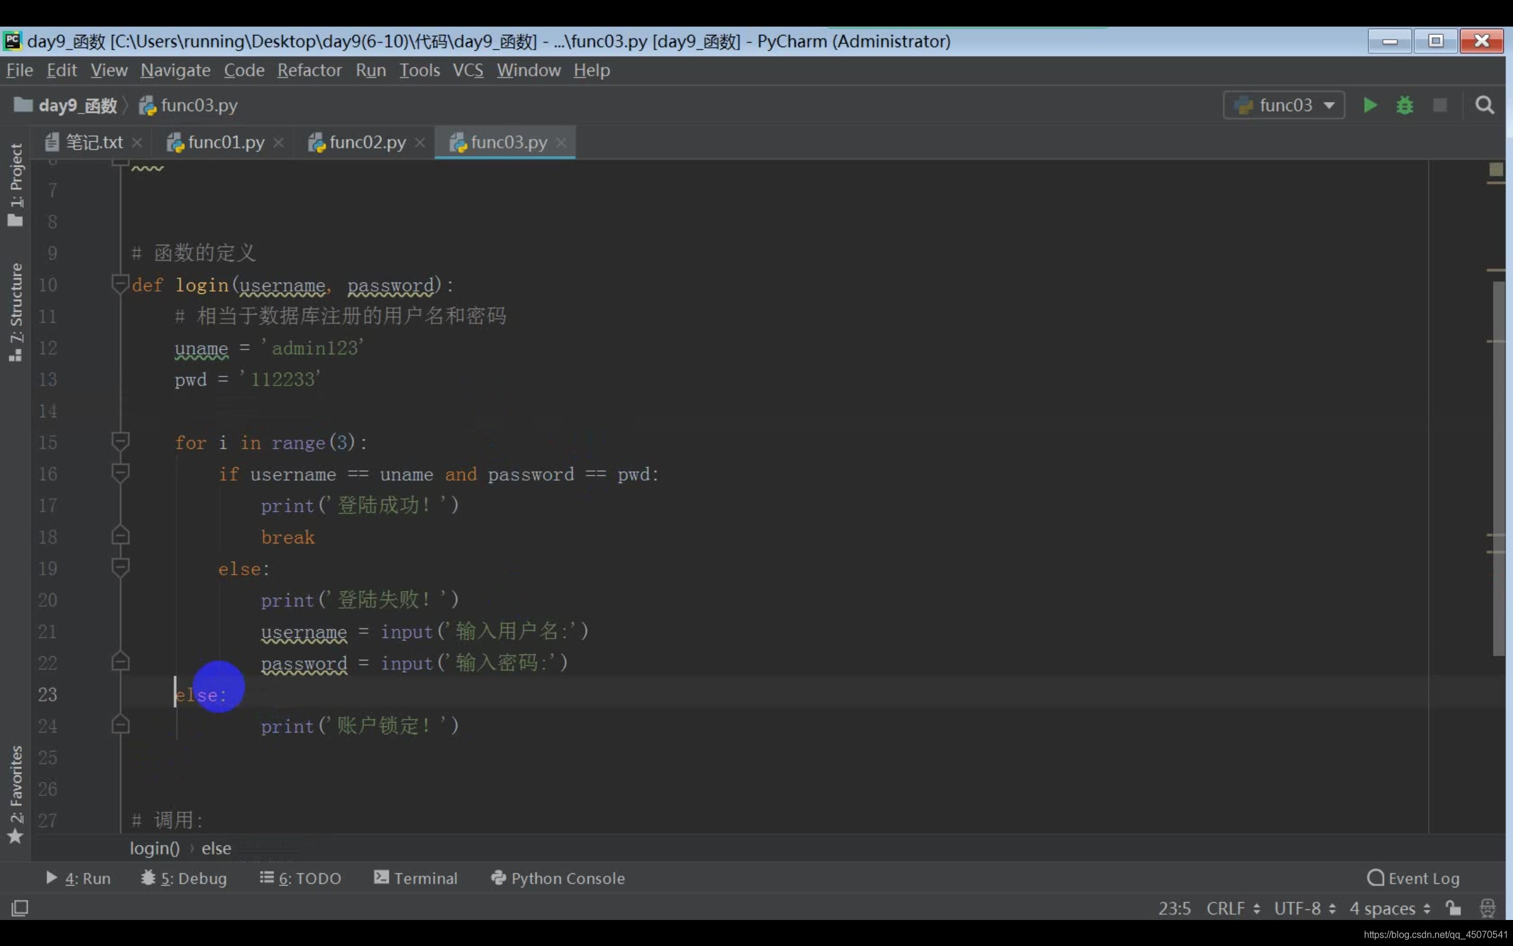Run func03 with the green play button

pyautogui.click(x=1370, y=105)
